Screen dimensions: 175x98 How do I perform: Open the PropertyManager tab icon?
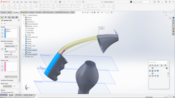pos(6,17)
